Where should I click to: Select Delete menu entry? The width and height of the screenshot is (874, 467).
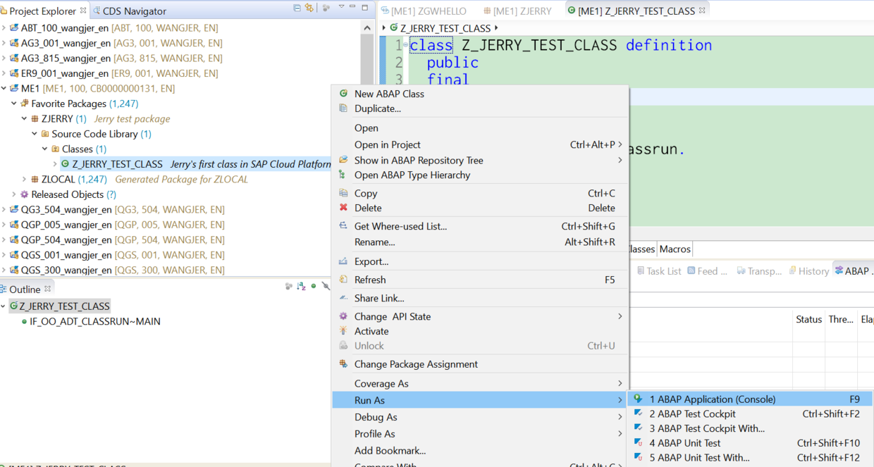[x=480, y=208]
